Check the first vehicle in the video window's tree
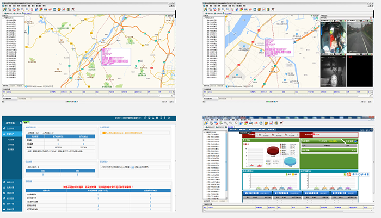Image resolution: width=381 pixels, height=218 pixels. click(x=207, y=20)
